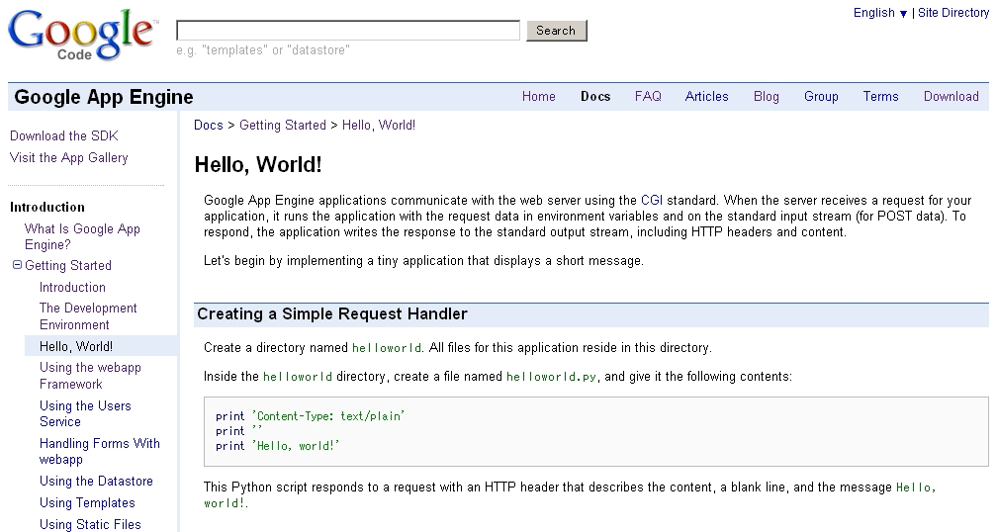
Task: Follow the CGI standard link
Action: coord(652,200)
